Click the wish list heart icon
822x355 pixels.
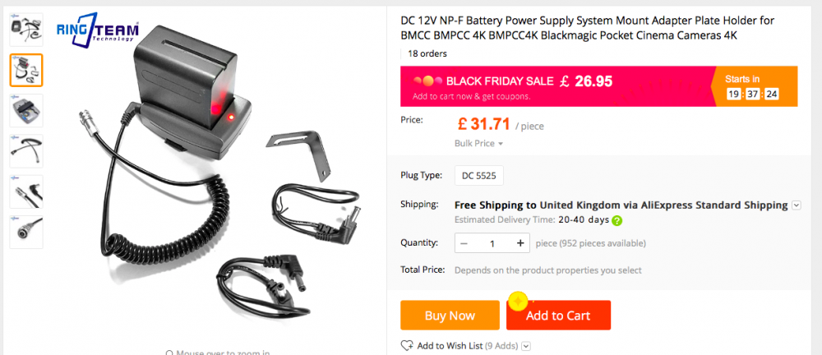tap(407, 346)
